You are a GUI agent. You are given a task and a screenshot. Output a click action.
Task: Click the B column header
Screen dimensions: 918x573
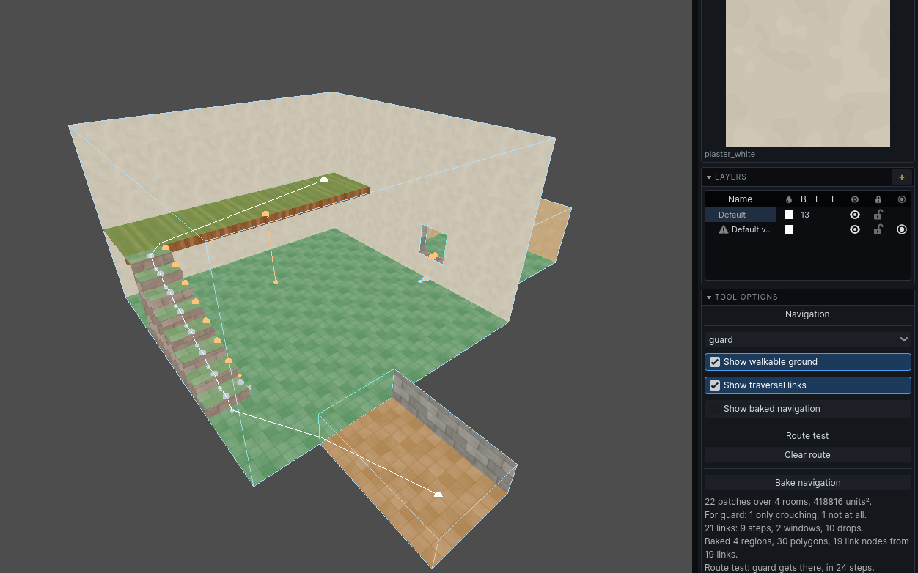point(804,199)
